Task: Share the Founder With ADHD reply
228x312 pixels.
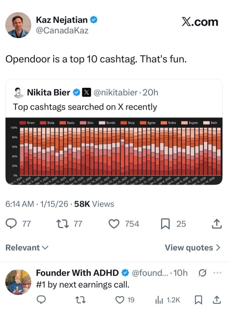Action: (217, 300)
